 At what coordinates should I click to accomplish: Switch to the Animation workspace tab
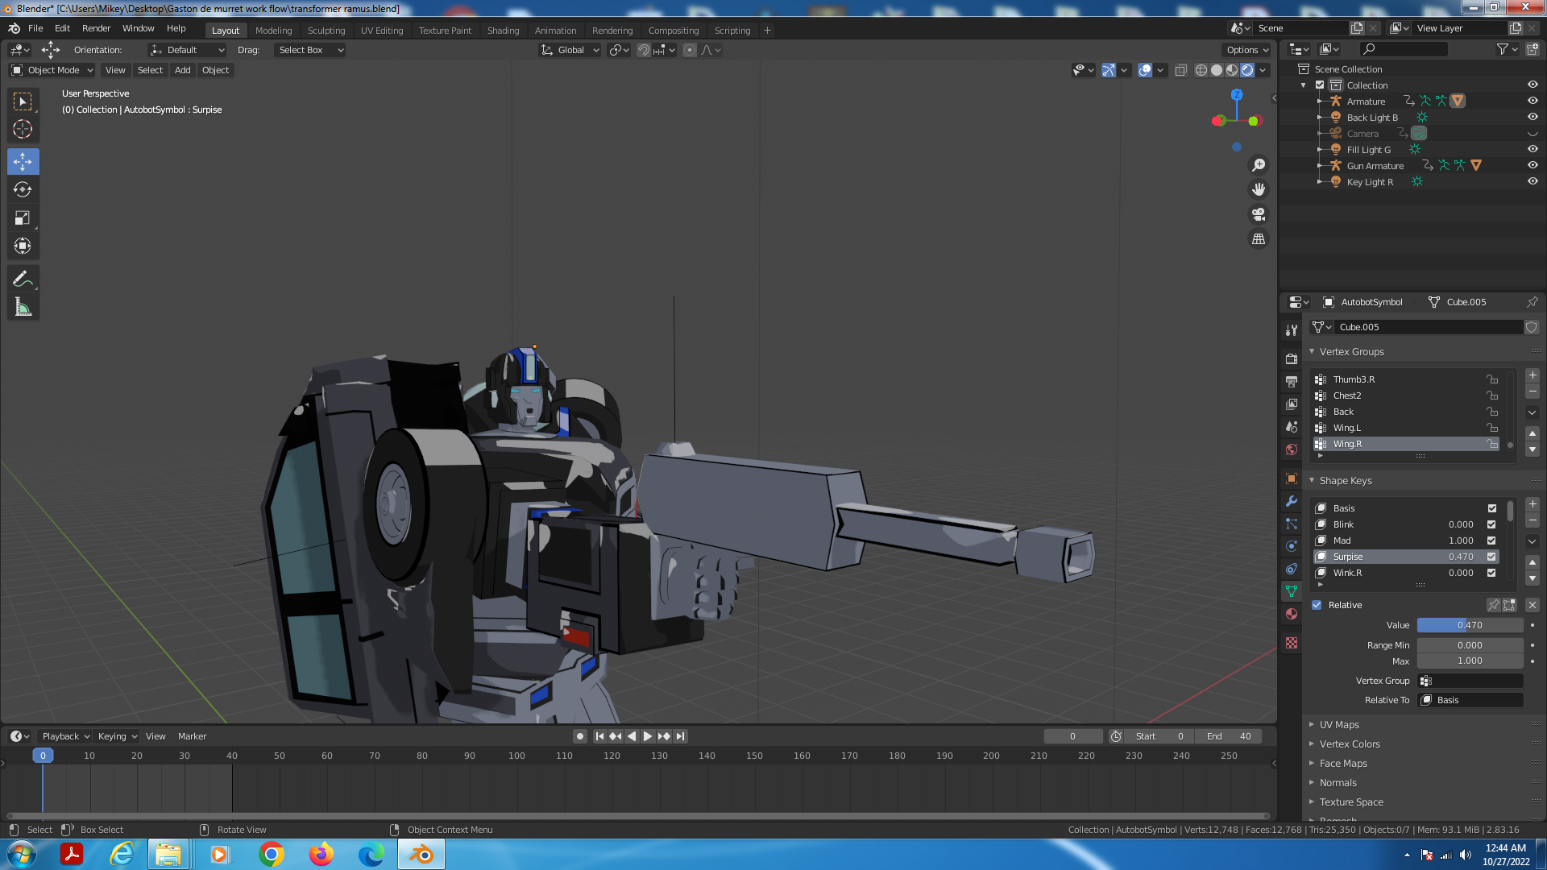click(x=555, y=31)
